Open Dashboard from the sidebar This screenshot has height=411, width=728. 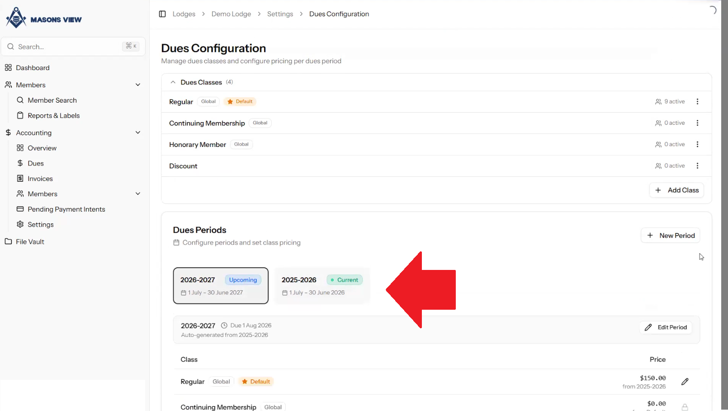pyautogui.click(x=33, y=68)
